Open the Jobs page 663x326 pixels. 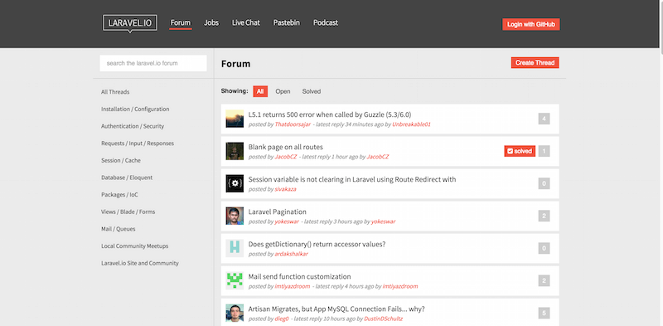click(211, 23)
